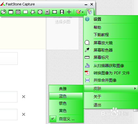The height and width of the screenshot is (124, 138).
Task: Select the 蓝色 skin
Action: [x=66, y=96]
